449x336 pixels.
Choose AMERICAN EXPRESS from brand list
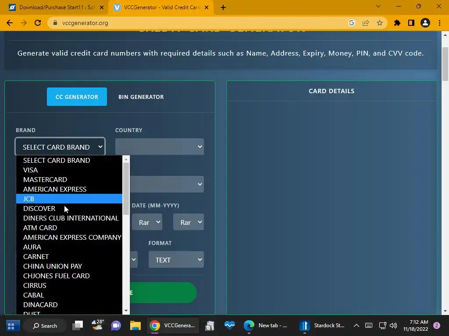(x=69, y=189)
